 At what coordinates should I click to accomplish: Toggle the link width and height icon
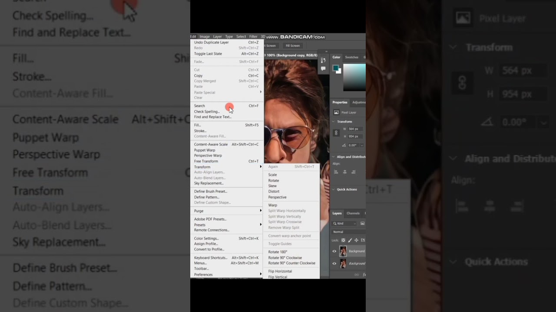(336, 133)
